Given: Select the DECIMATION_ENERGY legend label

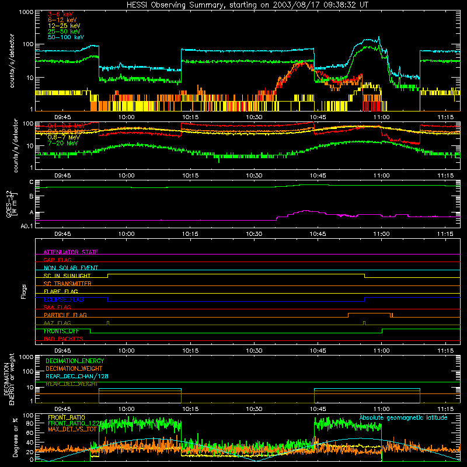Looking at the screenshot, I should click(75, 361).
